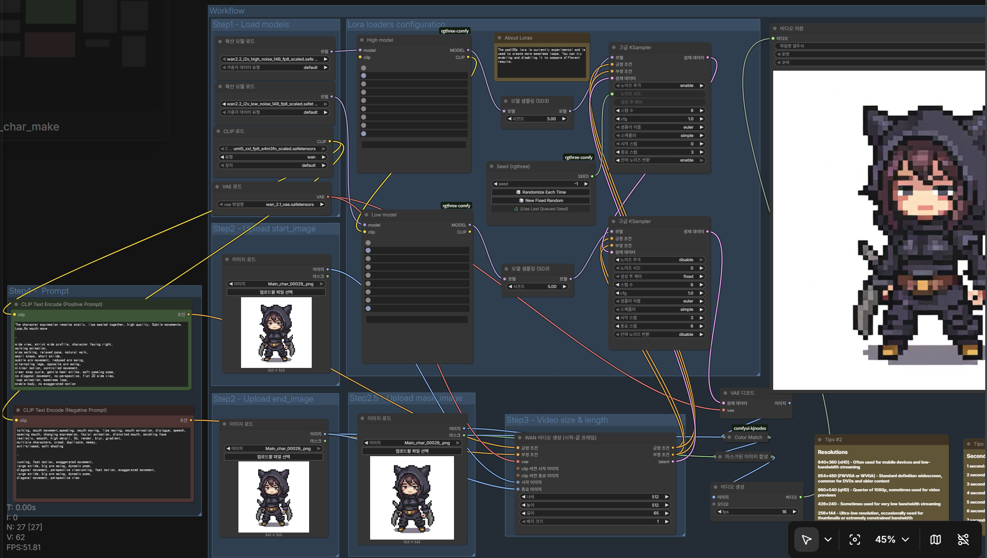Click the Color Match node's collapse dot
Viewport: 987px width, 558px height.
(x=729, y=437)
